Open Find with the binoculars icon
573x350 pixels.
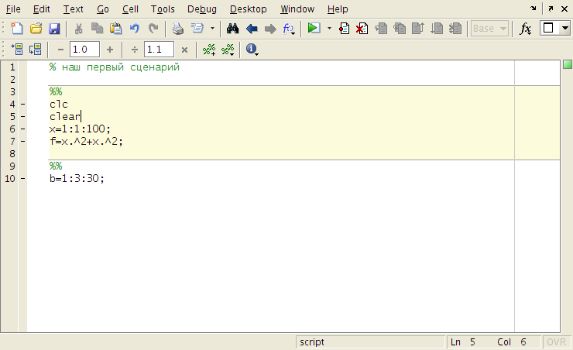232,28
